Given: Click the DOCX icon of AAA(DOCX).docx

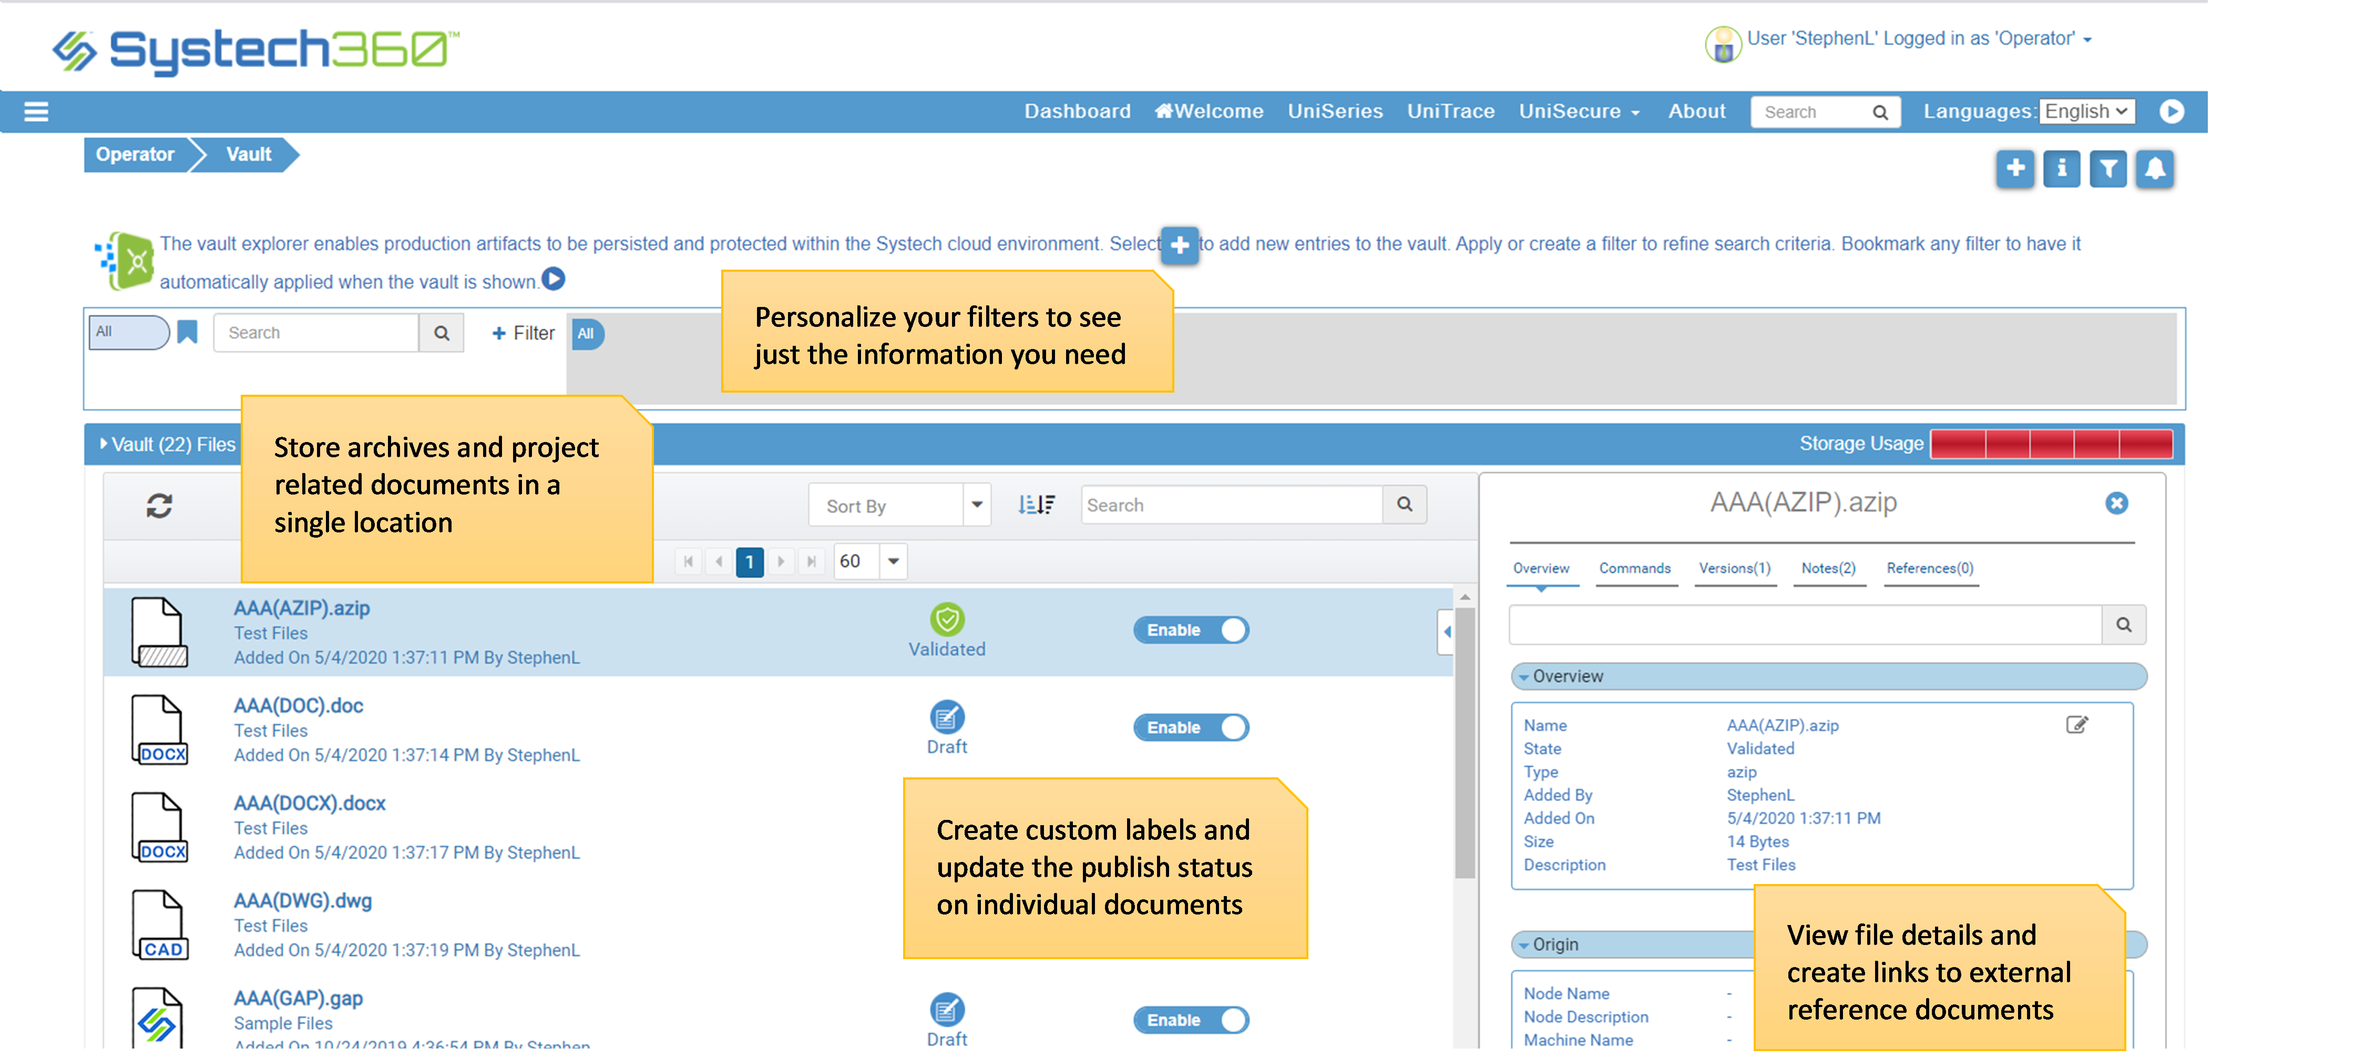Looking at the screenshot, I should pos(160,827).
